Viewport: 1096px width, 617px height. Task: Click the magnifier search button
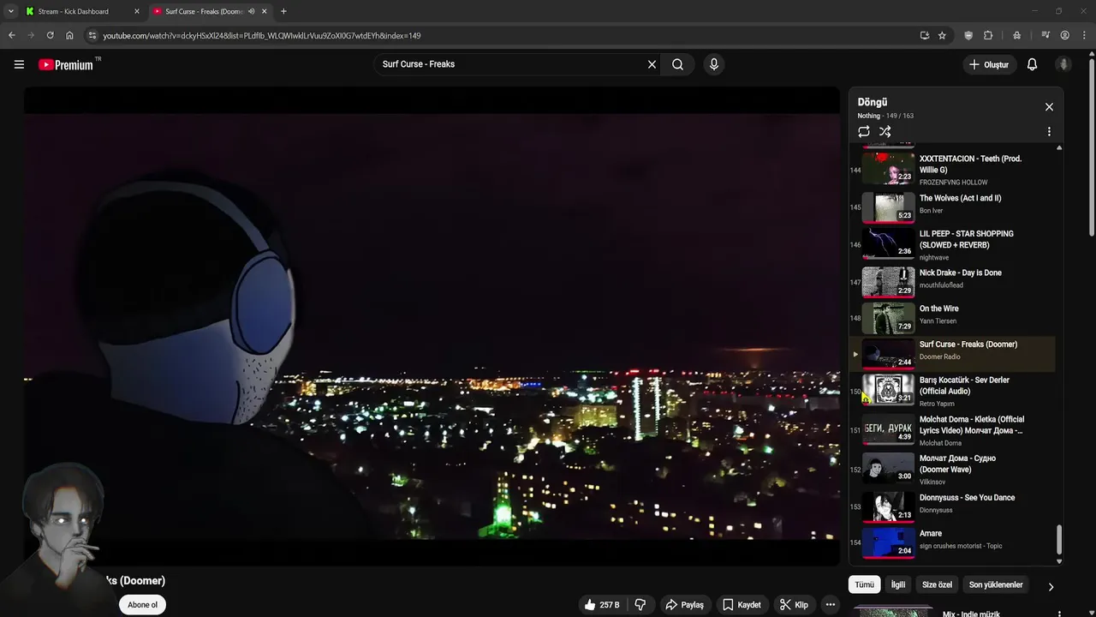point(677,64)
